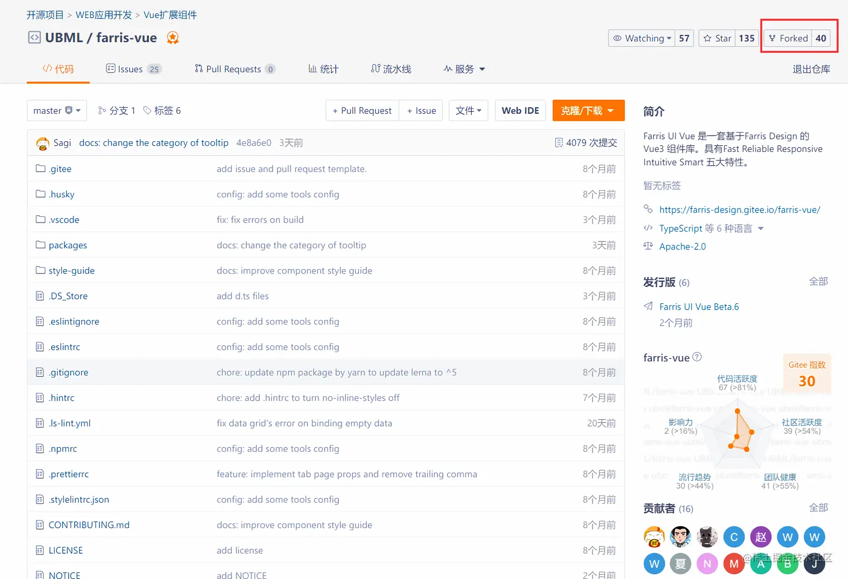
Task: Click 全部 next to 贡献者 contributors
Action: tap(818, 508)
